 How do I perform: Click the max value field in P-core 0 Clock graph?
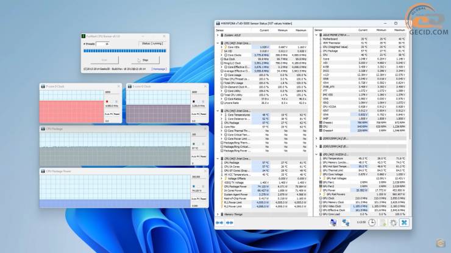(113, 92)
